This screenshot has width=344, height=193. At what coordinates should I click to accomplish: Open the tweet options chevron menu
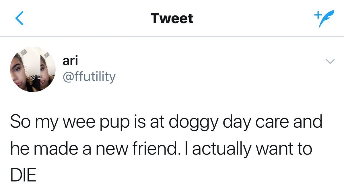pyautogui.click(x=331, y=61)
